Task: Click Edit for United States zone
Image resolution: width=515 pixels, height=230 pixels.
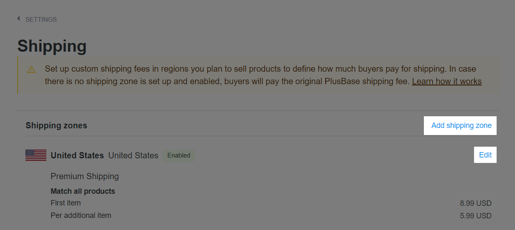Action: [485, 155]
